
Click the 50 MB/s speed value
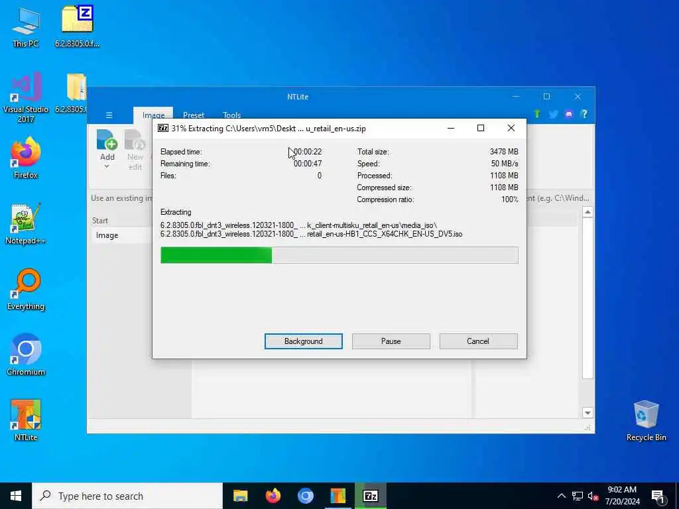point(505,164)
